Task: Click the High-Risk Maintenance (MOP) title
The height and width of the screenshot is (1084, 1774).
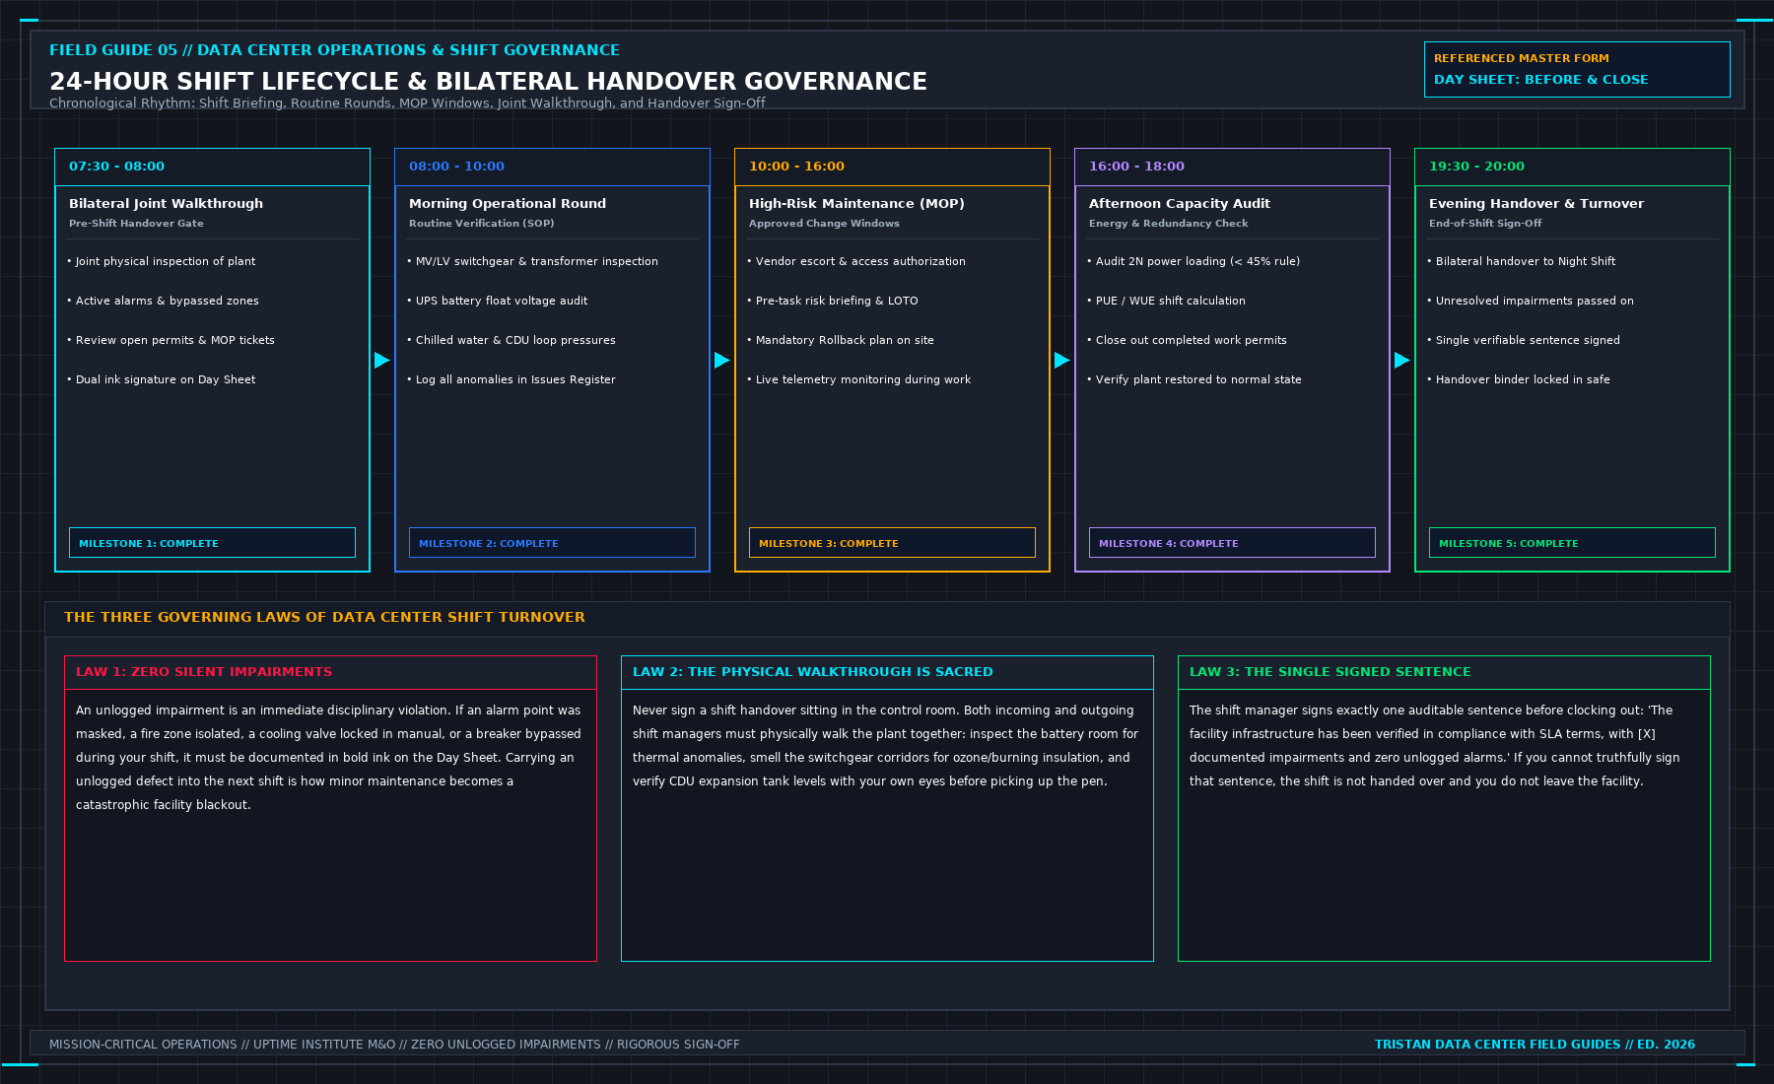Action: (x=856, y=203)
